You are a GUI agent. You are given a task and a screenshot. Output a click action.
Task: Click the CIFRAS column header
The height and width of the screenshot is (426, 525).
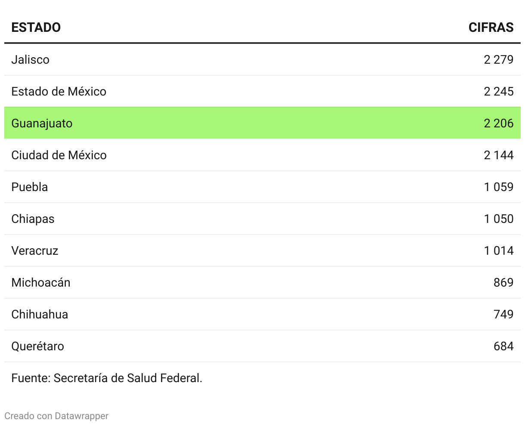pos(491,28)
